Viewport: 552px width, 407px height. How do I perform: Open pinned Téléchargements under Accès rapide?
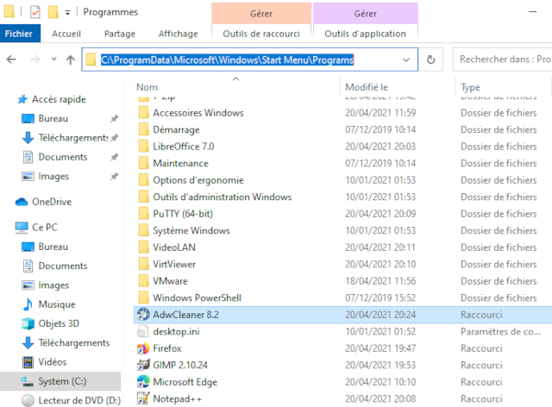73,138
